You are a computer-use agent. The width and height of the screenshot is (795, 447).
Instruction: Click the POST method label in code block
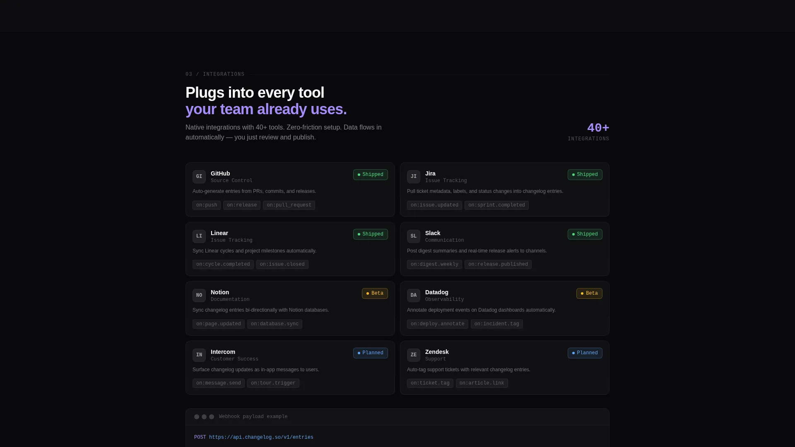point(200,437)
